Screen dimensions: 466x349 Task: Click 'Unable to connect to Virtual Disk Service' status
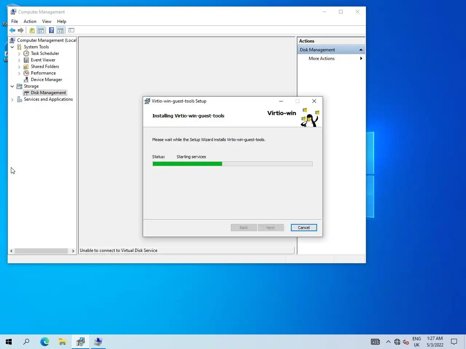coord(119,250)
